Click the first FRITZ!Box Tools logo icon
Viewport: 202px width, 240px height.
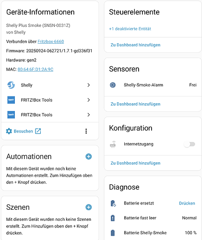tap(11, 100)
